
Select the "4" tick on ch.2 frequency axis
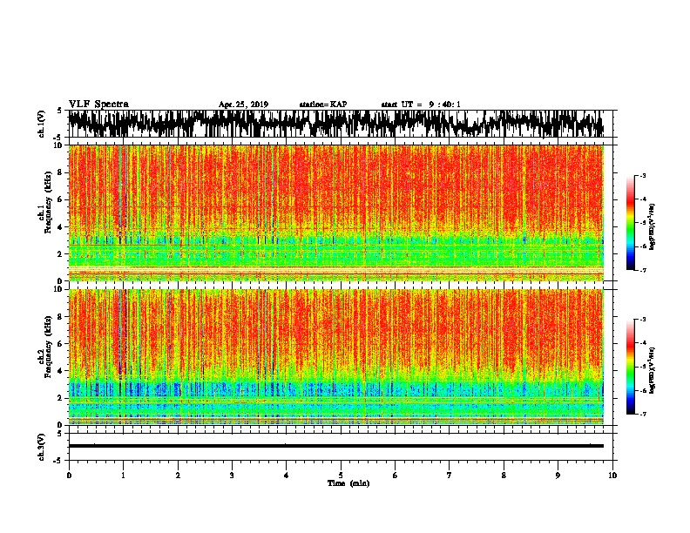click(x=61, y=371)
